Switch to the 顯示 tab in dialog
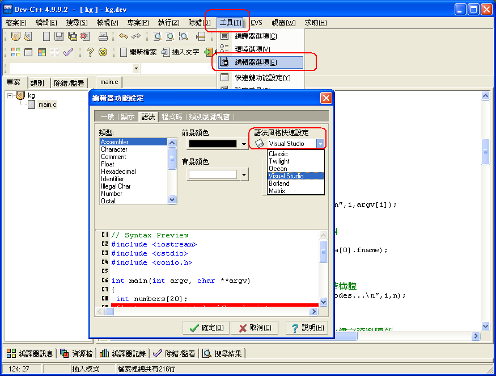Viewport: 496px width, 376px height. click(x=128, y=116)
